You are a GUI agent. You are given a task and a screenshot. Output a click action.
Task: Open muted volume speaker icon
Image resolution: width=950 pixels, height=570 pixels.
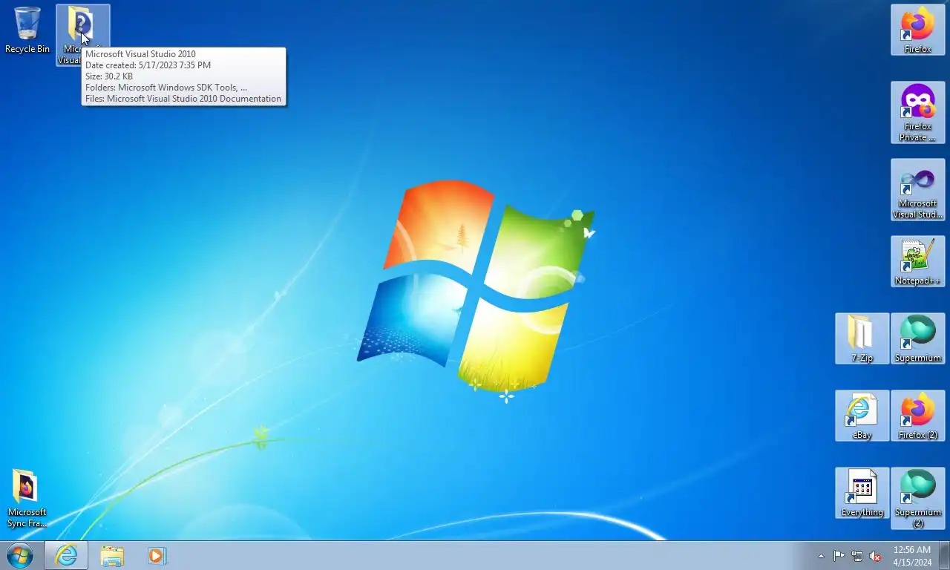pos(875,556)
